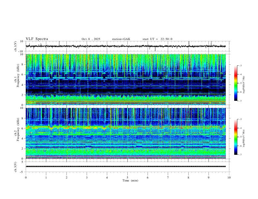Click the ch.1 voltage waveform trace panel
Image resolution: width=258 pixels, height=199 pixels.
point(128,46)
